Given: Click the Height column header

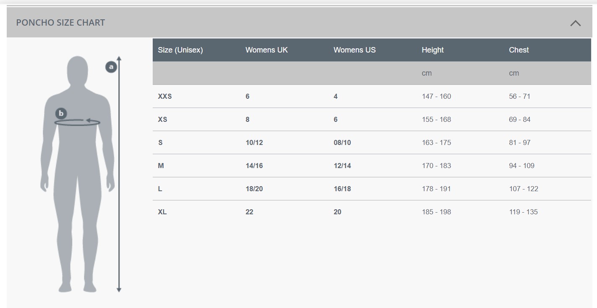Looking at the screenshot, I should (433, 50).
